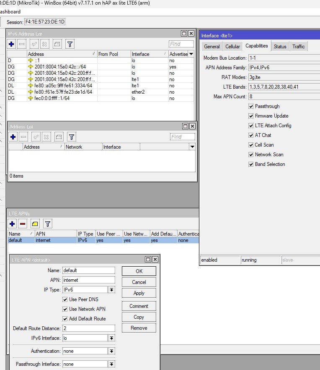Toggle Firmware Update checkbox

(x=251, y=116)
